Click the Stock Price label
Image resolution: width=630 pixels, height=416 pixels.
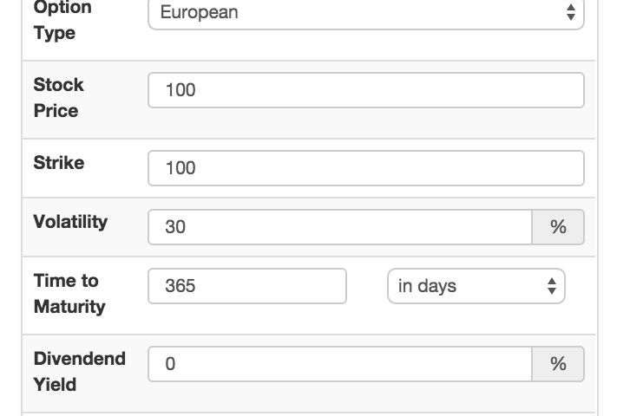58,98
